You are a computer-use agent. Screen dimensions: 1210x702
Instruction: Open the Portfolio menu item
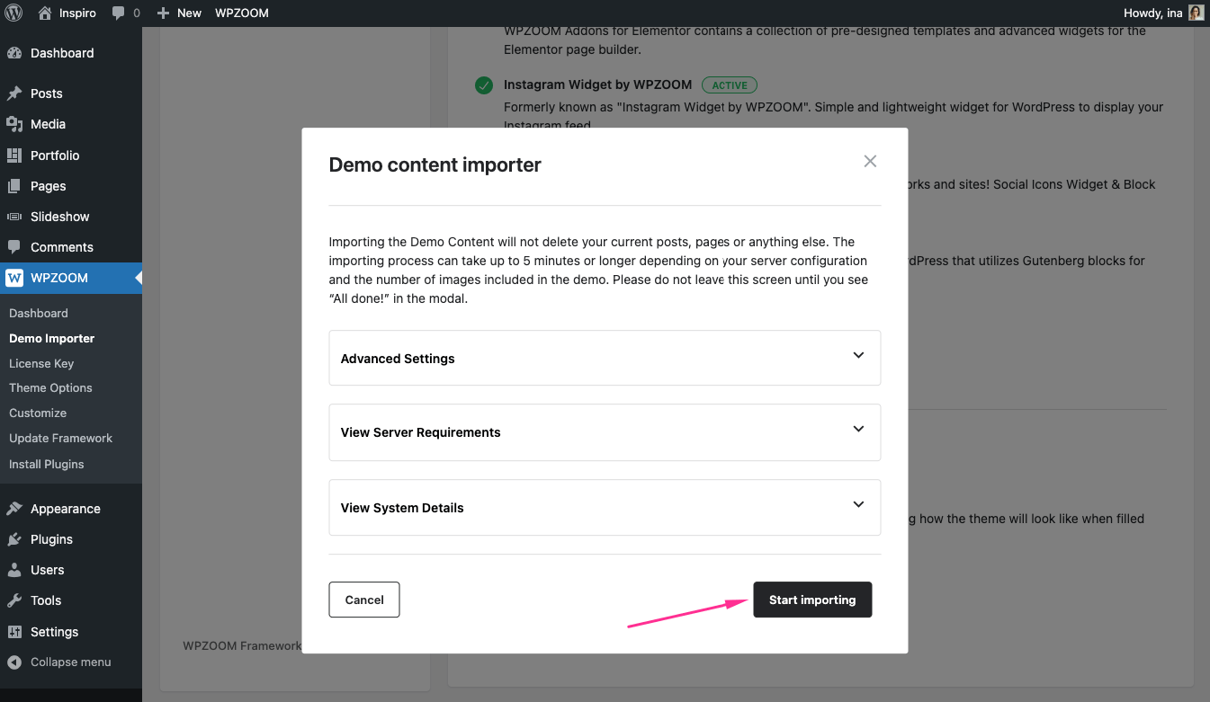coord(55,156)
